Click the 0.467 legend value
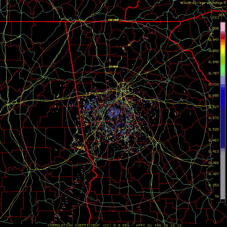Screen dimensions: 227x227 [x=214, y=140]
